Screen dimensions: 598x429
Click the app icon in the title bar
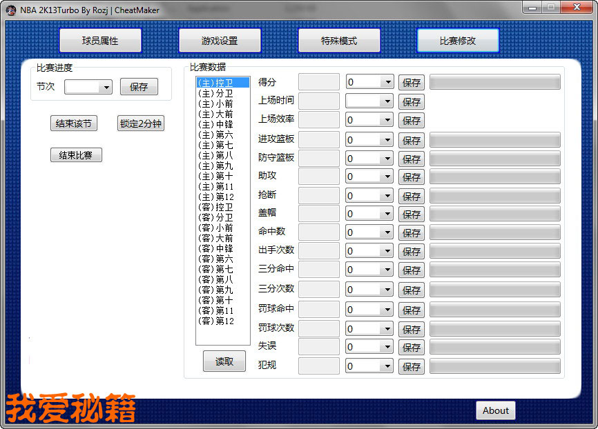coord(11,10)
